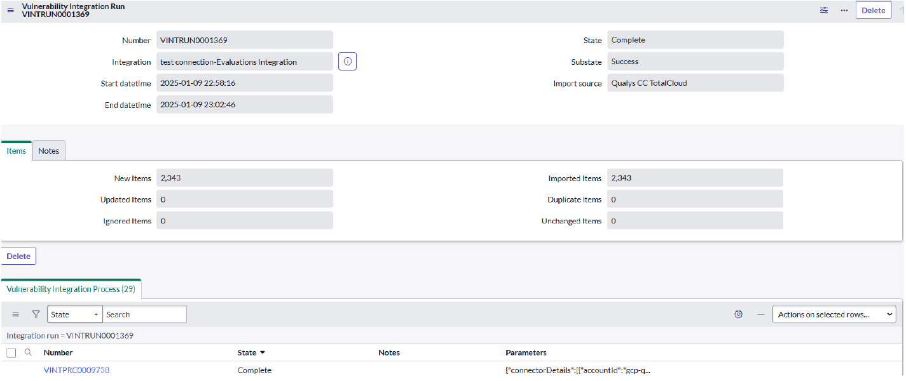Open the list controls hamburger menu

click(16, 314)
